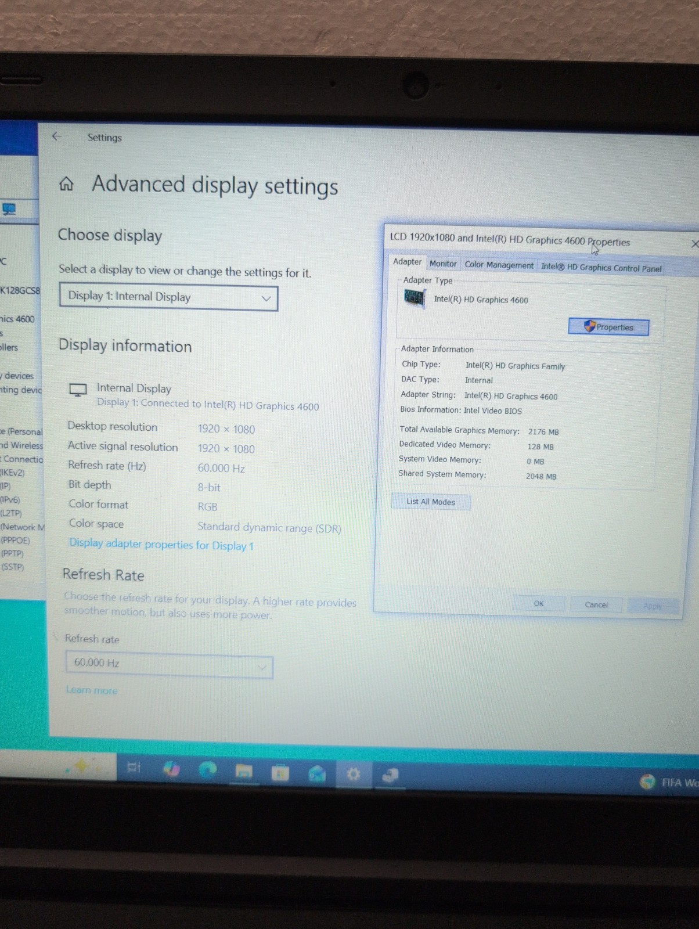Image resolution: width=699 pixels, height=929 pixels.
Task: Click the Settings gear in the taskbar
Action: point(353,774)
